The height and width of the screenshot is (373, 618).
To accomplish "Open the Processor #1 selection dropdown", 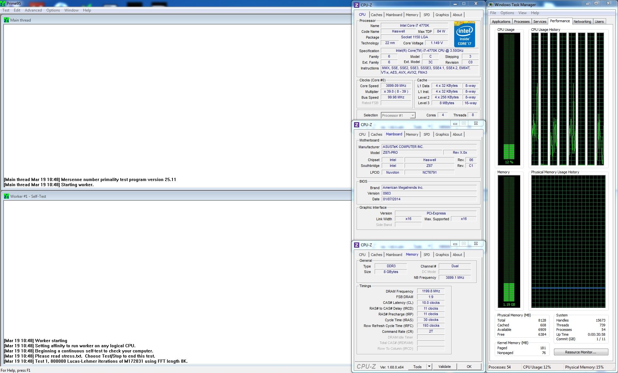I will pyautogui.click(x=398, y=115).
